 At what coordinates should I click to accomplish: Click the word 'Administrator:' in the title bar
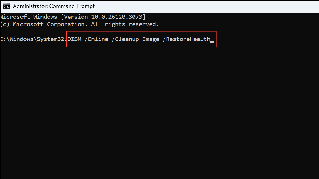tap(30, 6)
